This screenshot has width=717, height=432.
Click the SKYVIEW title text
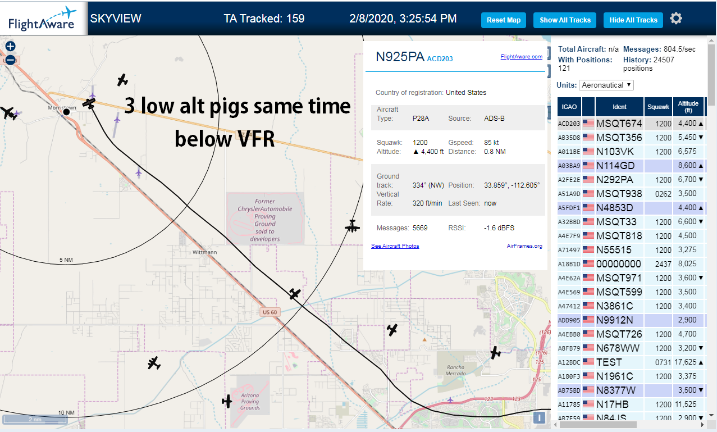pyautogui.click(x=116, y=18)
